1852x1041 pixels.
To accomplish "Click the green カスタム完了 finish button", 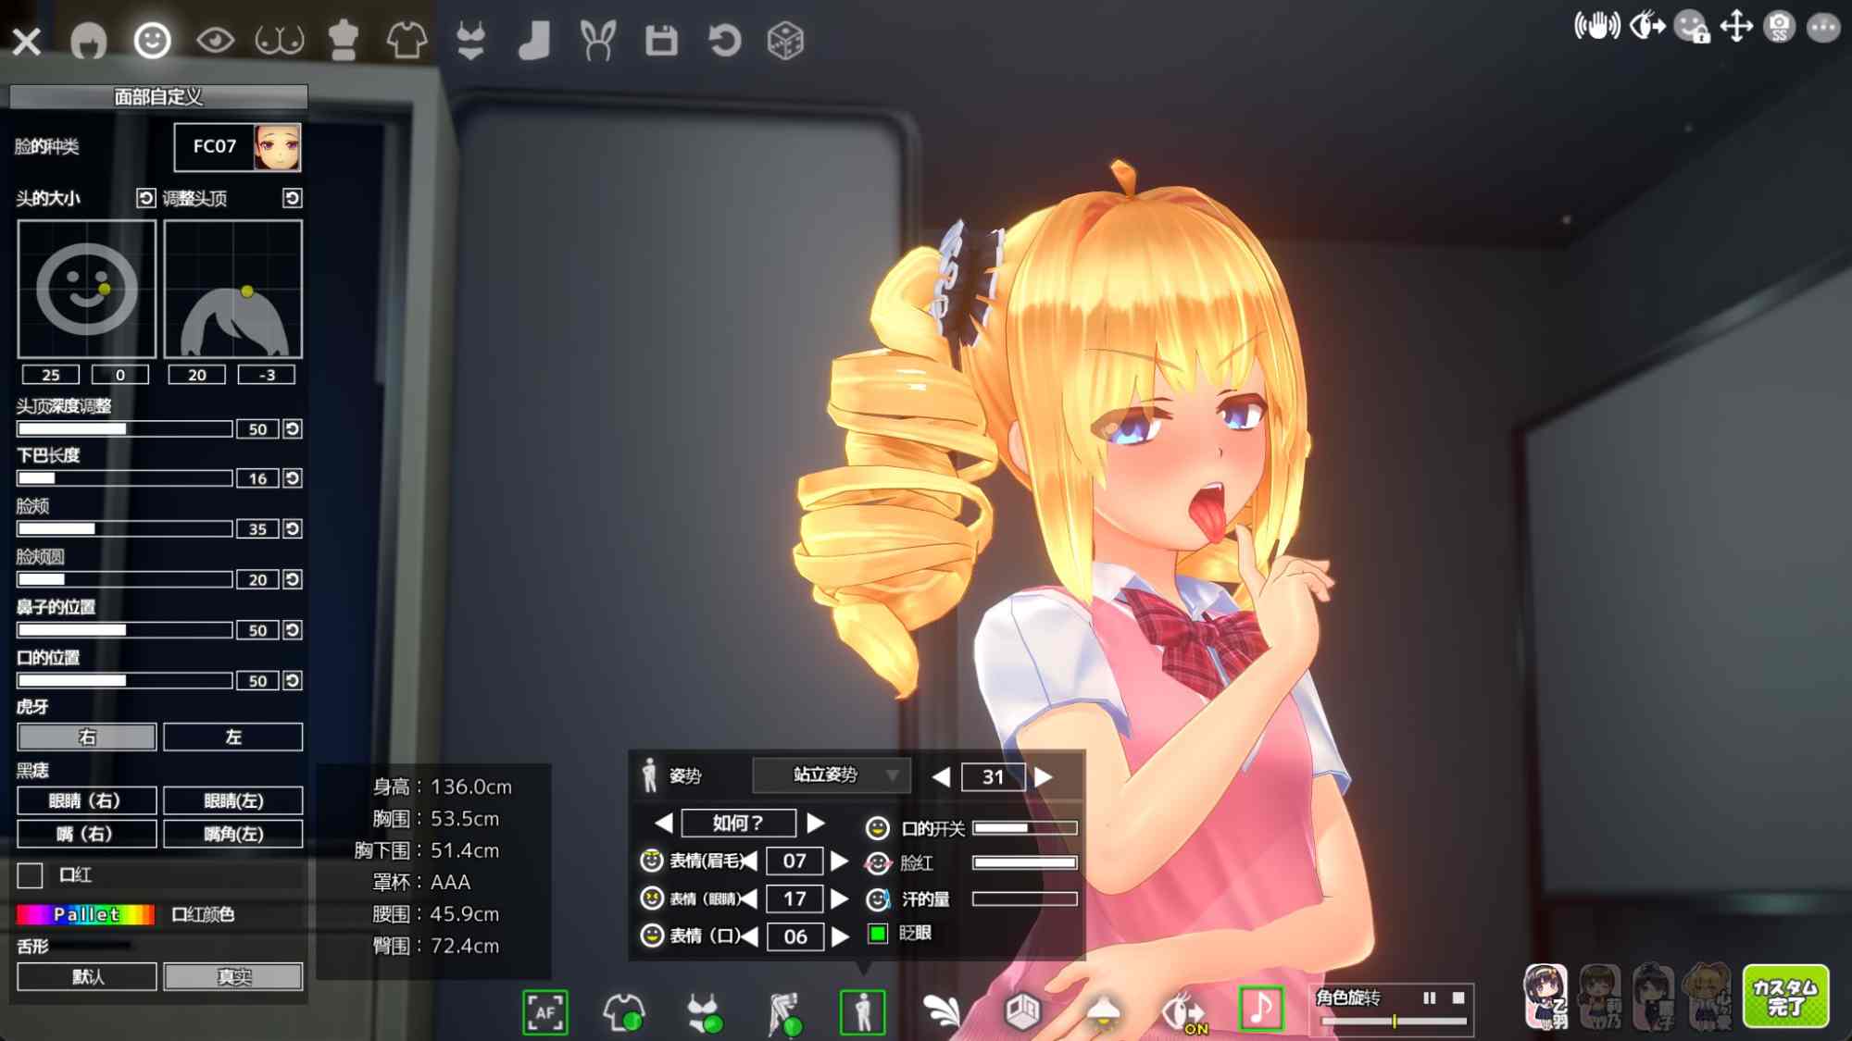I will click(1784, 997).
